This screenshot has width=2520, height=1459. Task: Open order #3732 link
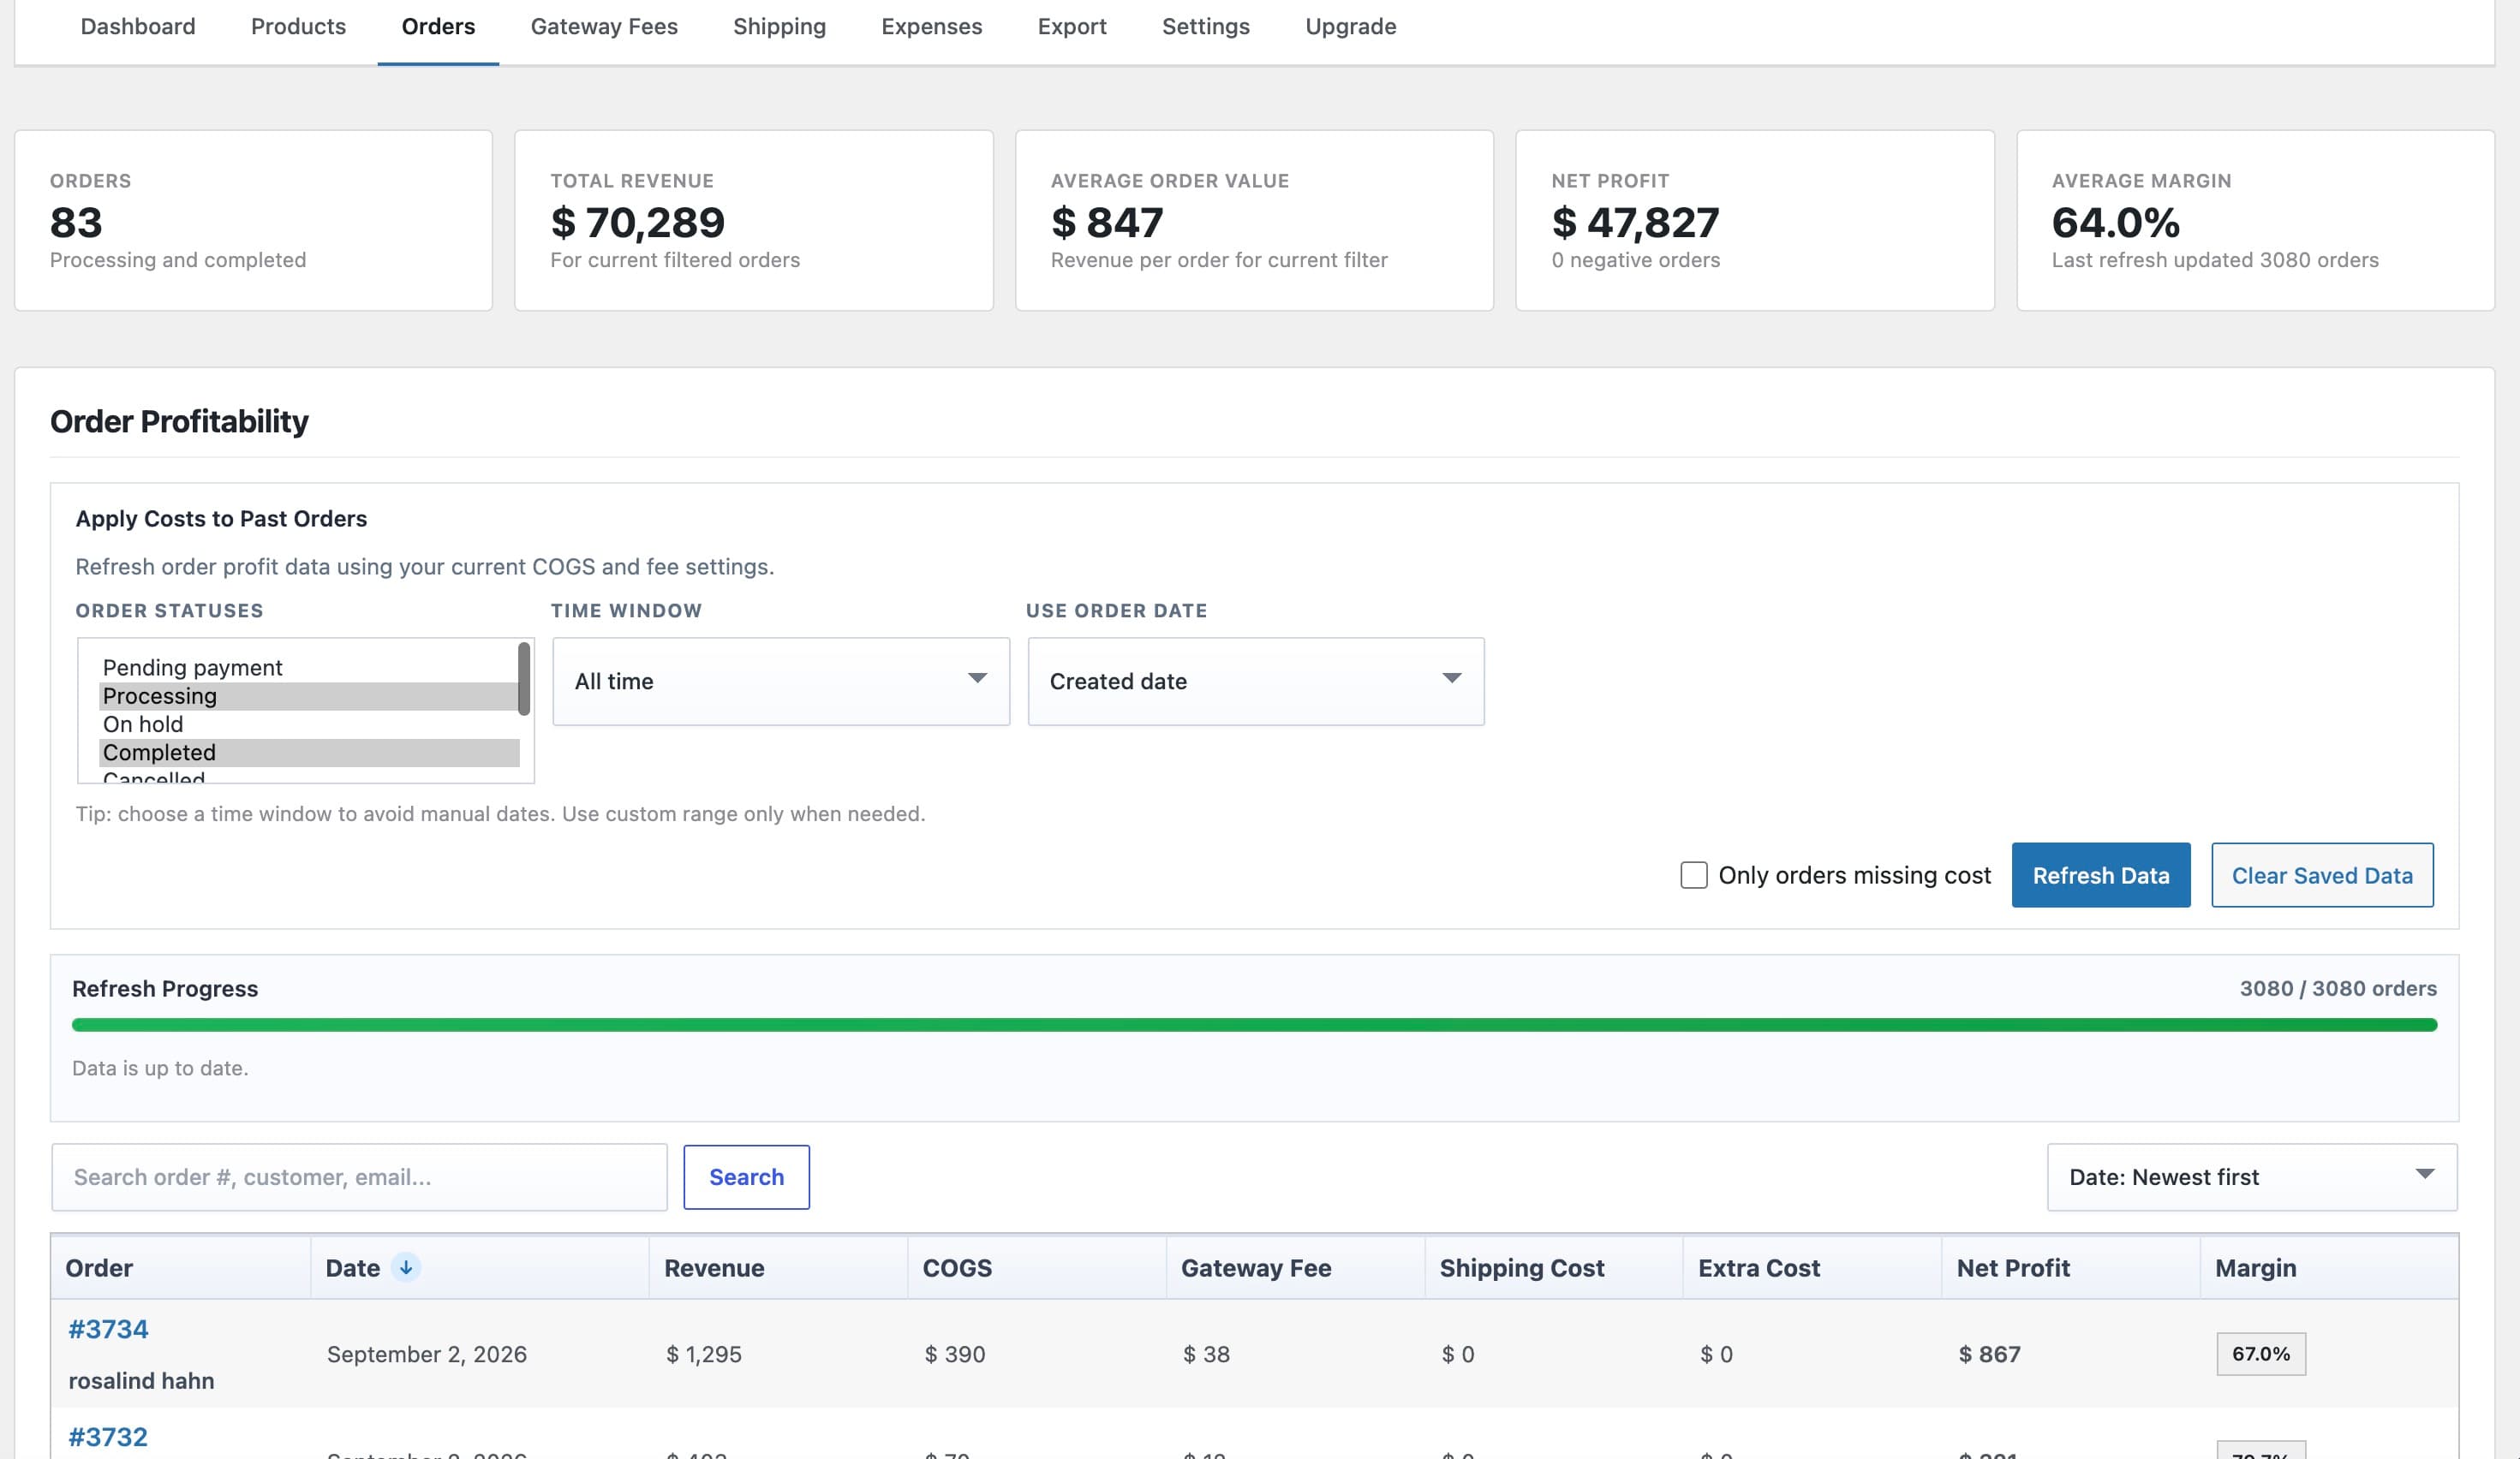tap(108, 1437)
